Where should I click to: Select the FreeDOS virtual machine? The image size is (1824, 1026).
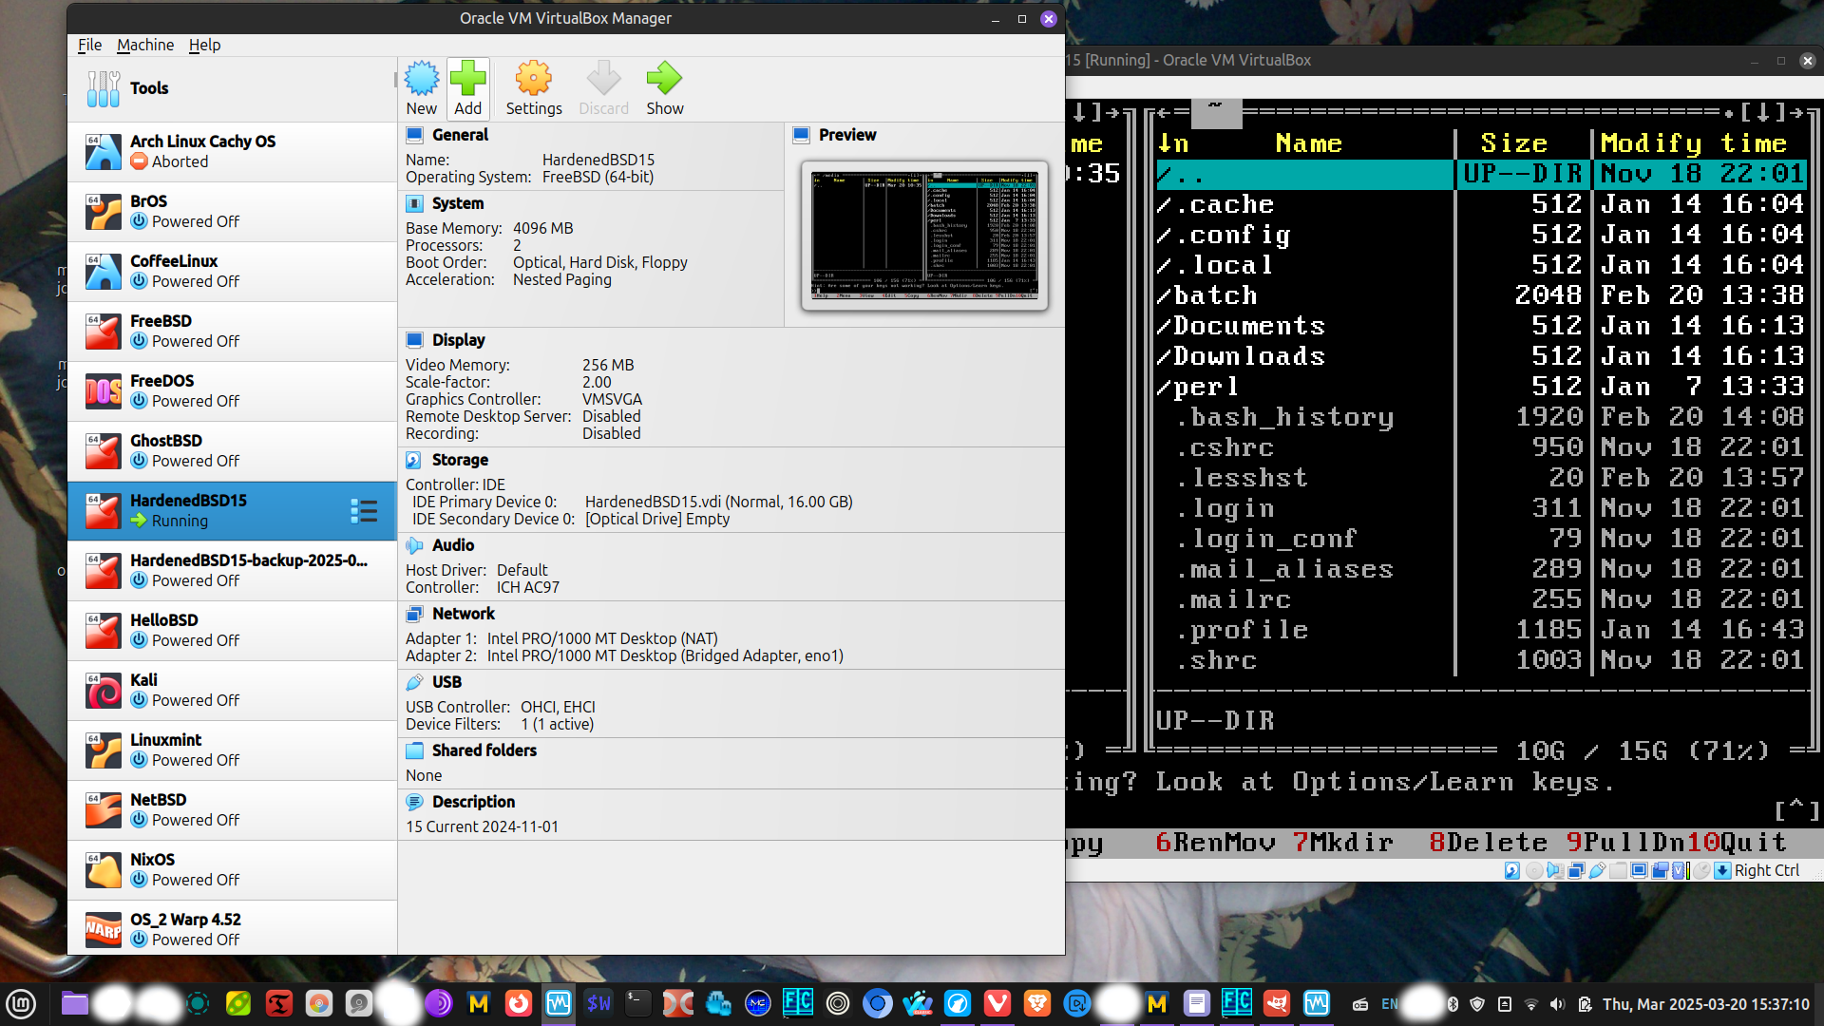tap(232, 390)
